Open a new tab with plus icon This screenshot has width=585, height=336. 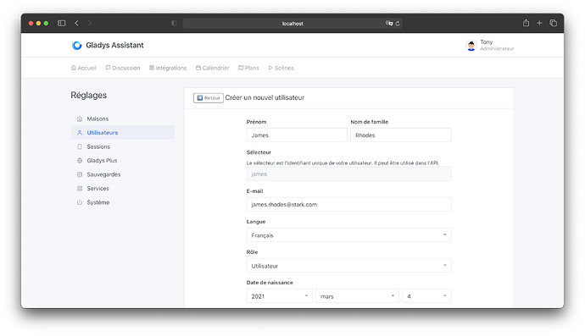point(539,23)
